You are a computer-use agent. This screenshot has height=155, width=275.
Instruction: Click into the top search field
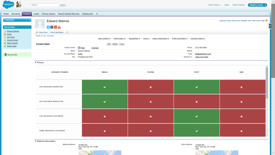pos(44,5)
